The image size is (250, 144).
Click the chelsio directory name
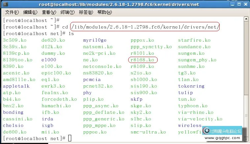coord(13,126)
